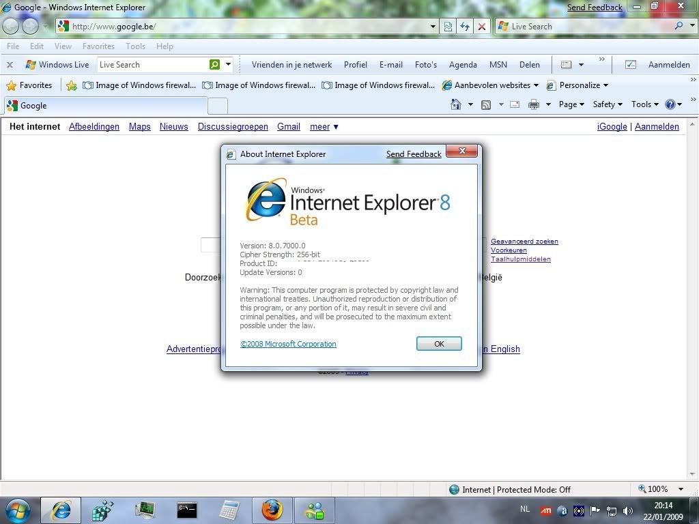Click the blue Help question mark icon
This screenshot has width=699, height=524.
pyautogui.click(x=670, y=104)
